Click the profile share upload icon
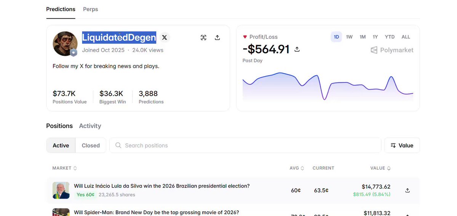 (x=217, y=38)
